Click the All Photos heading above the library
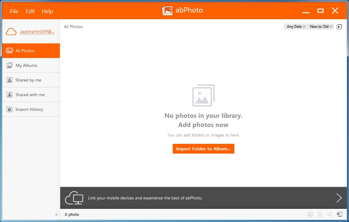This screenshot has height=222, width=349. 73,27
